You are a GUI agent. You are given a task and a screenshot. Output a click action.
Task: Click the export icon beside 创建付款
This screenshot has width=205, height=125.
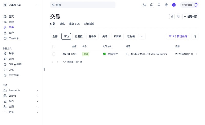(172, 16)
